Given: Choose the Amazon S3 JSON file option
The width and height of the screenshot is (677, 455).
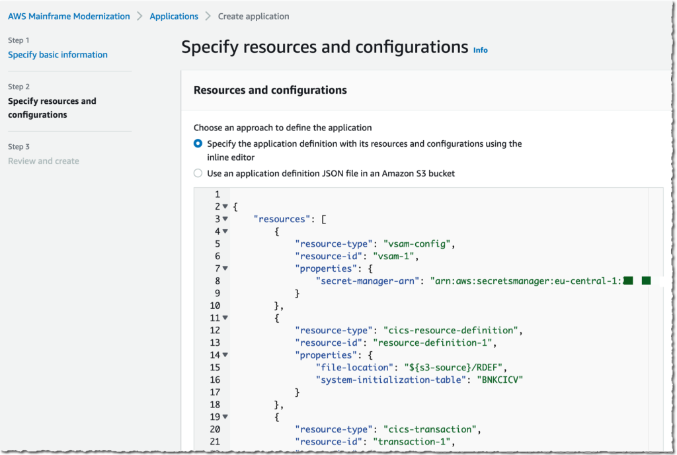Looking at the screenshot, I should [198, 173].
